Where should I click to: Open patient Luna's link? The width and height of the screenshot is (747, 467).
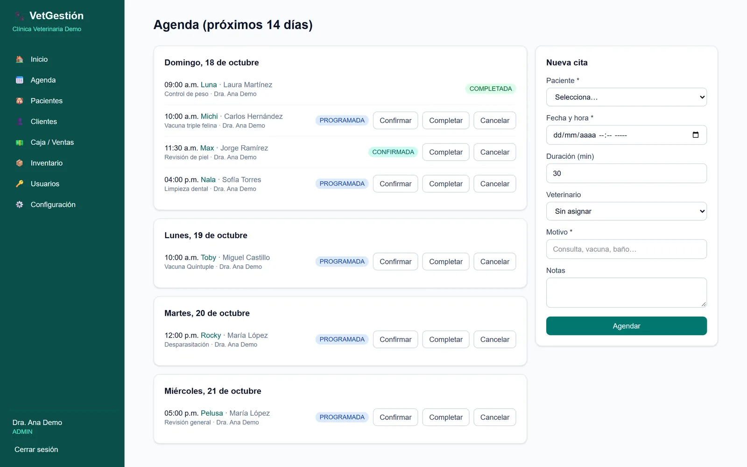click(209, 85)
